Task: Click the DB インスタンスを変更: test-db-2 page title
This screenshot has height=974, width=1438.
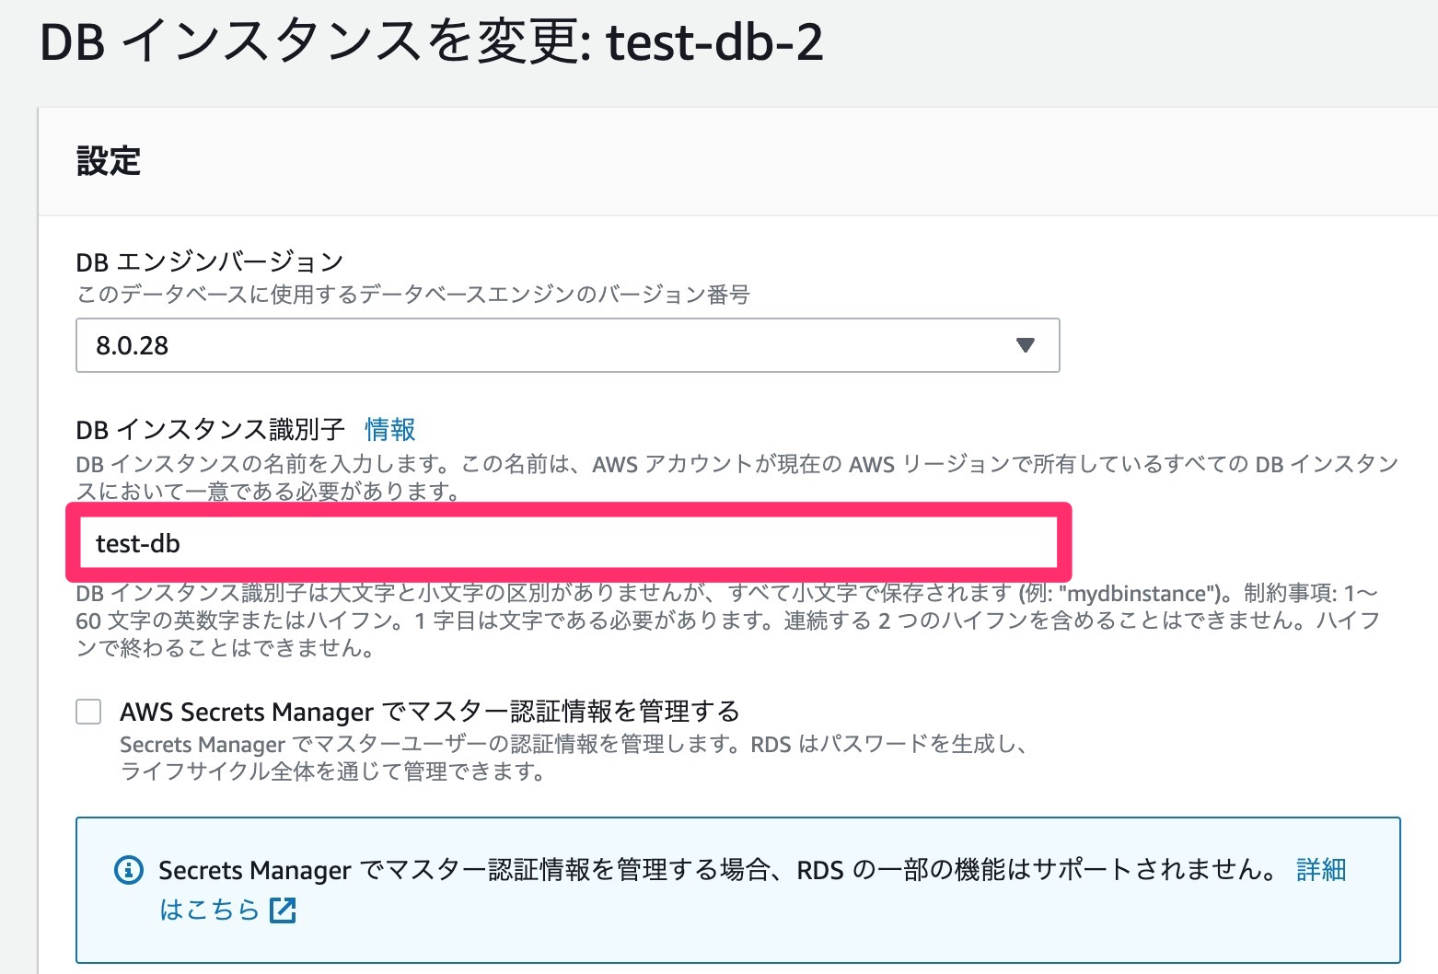Action: click(431, 42)
